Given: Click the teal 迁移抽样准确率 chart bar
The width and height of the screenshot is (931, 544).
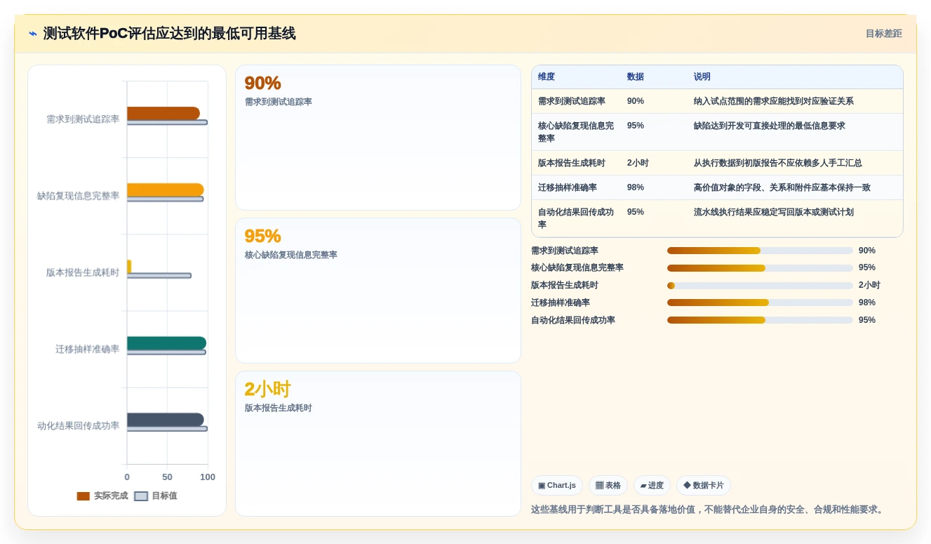Looking at the screenshot, I should [167, 343].
